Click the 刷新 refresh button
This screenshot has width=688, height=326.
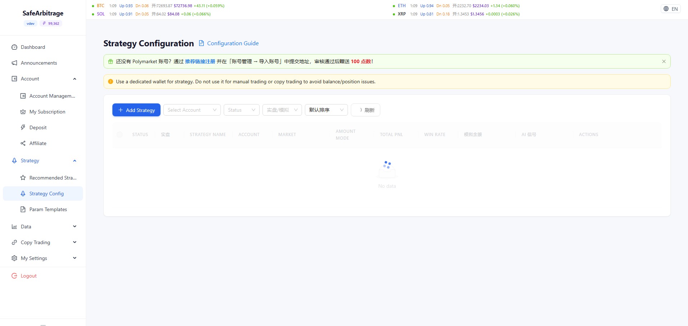coord(366,110)
